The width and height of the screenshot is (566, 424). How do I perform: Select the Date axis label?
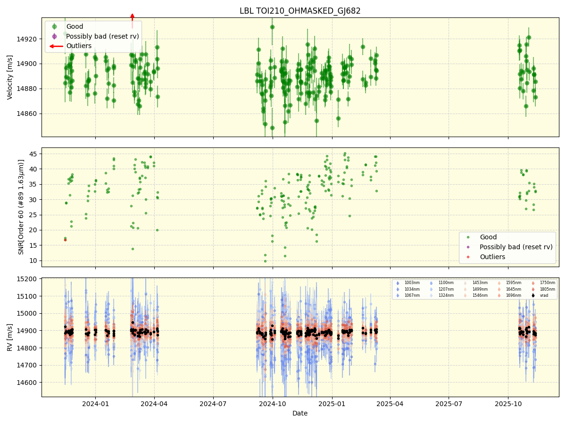(x=300, y=413)
